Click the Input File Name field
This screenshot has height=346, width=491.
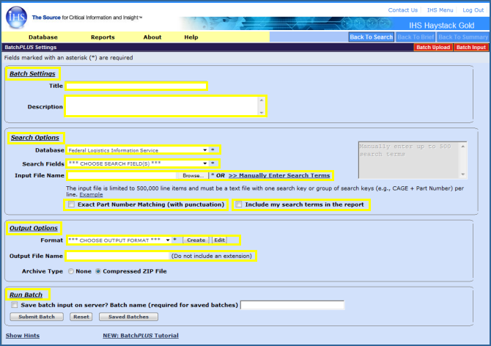(122, 175)
